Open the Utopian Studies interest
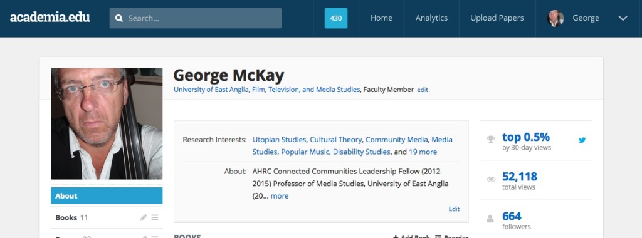 coord(279,140)
